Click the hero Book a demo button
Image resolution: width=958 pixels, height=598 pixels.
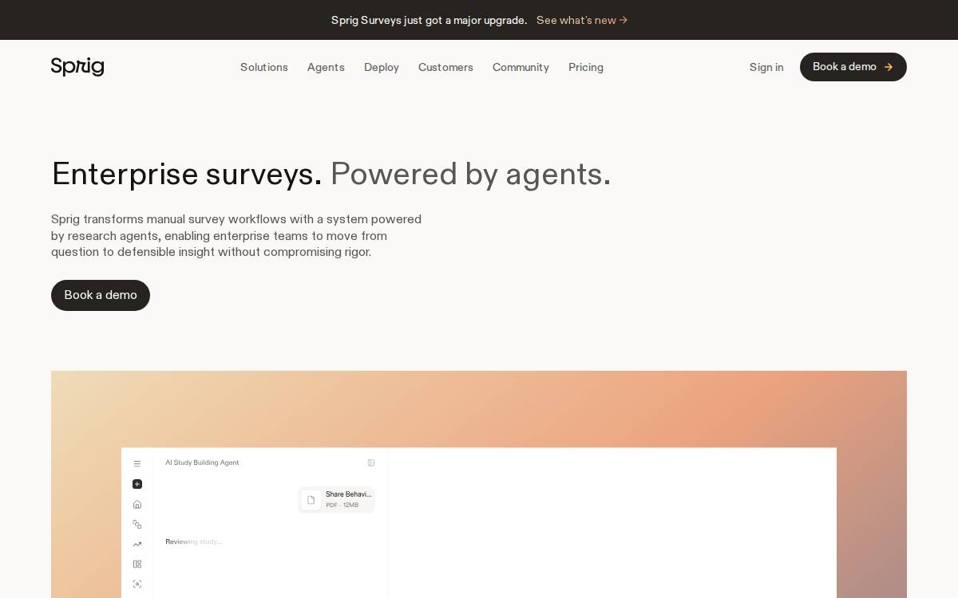tap(101, 295)
